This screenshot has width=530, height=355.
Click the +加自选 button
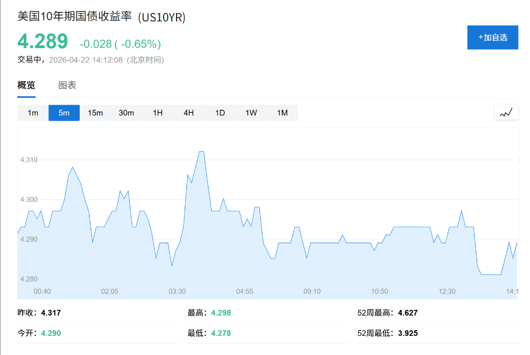tap(492, 37)
